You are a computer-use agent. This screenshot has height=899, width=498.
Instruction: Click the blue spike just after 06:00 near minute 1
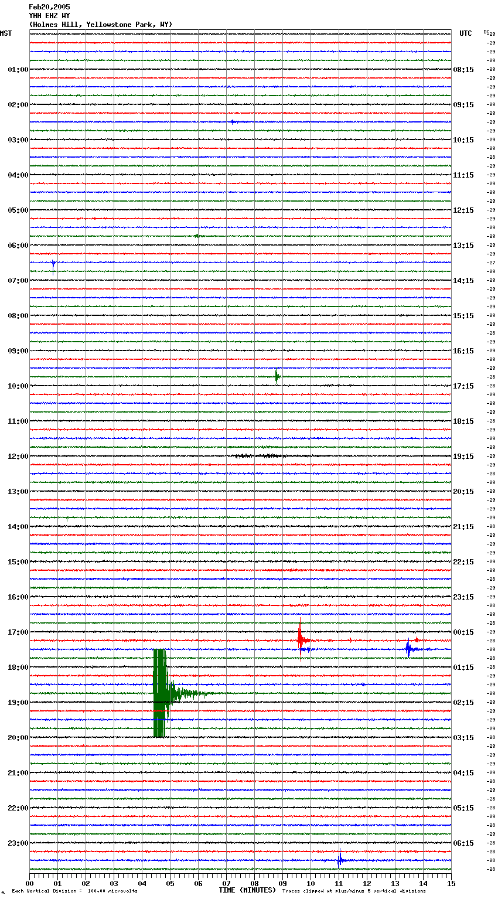coord(53,267)
